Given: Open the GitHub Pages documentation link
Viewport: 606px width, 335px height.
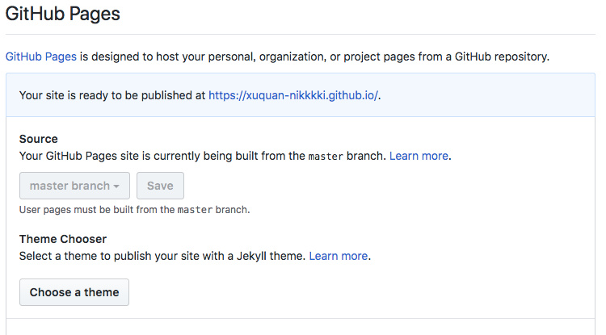Looking at the screenshot, I should 40,57.
